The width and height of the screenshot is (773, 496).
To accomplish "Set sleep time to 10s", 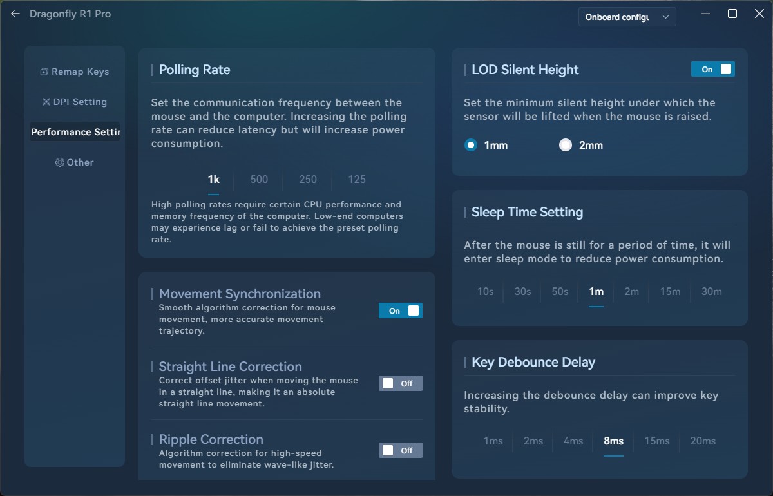I will 486,291.
